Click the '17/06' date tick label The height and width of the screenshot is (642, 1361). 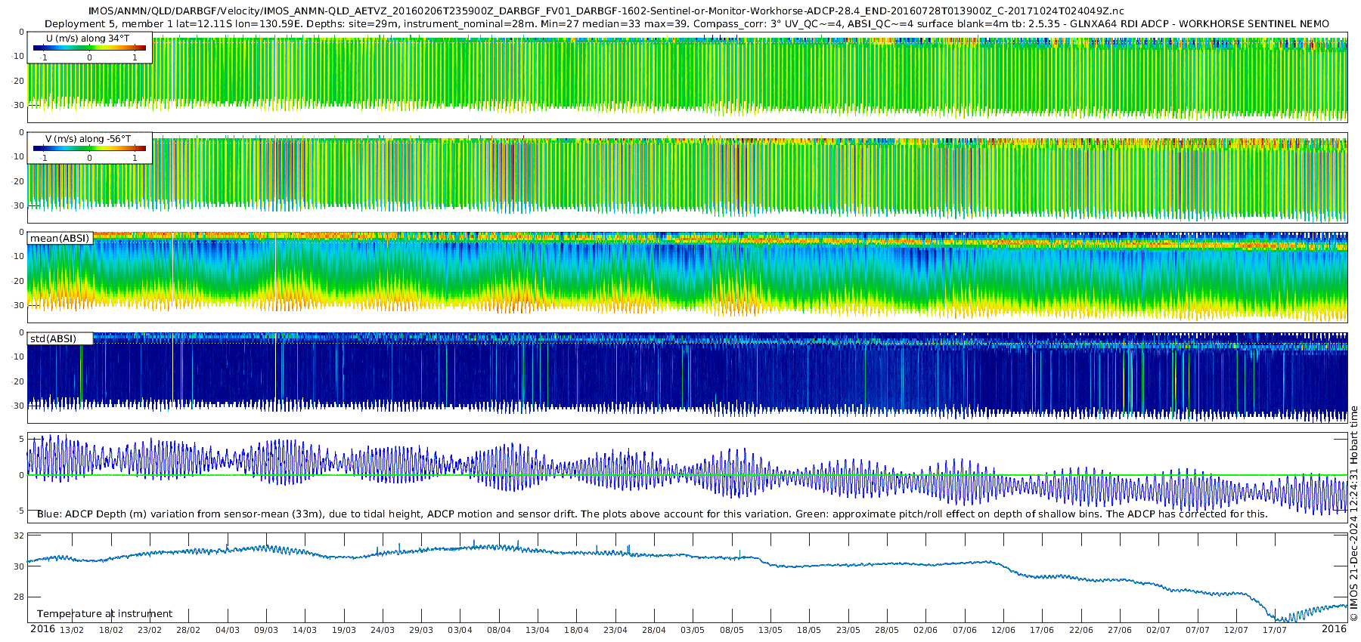point(1042,630)
